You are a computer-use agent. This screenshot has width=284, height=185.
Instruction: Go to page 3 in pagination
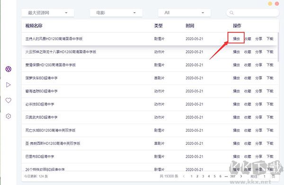tap(203, 176)
